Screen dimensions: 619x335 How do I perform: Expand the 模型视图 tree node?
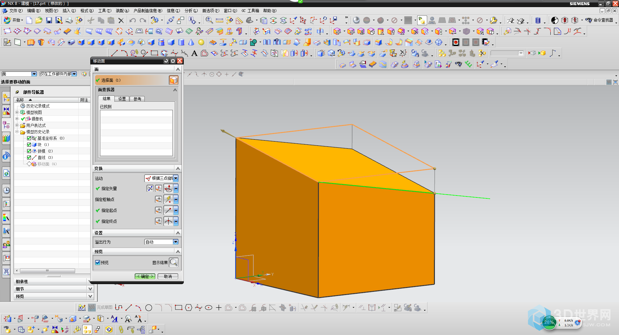(x=17, y=112)
